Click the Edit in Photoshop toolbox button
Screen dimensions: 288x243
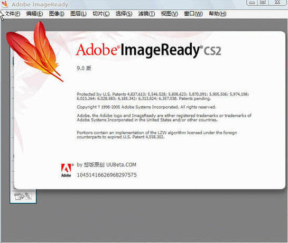pos(23,196)
